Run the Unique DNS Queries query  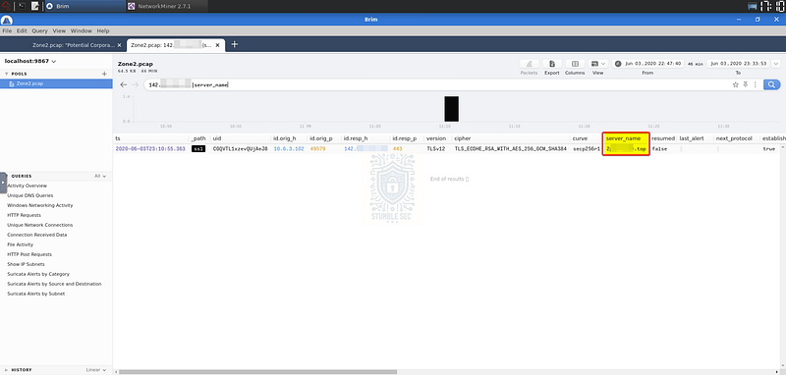click(x=30, y=195)
